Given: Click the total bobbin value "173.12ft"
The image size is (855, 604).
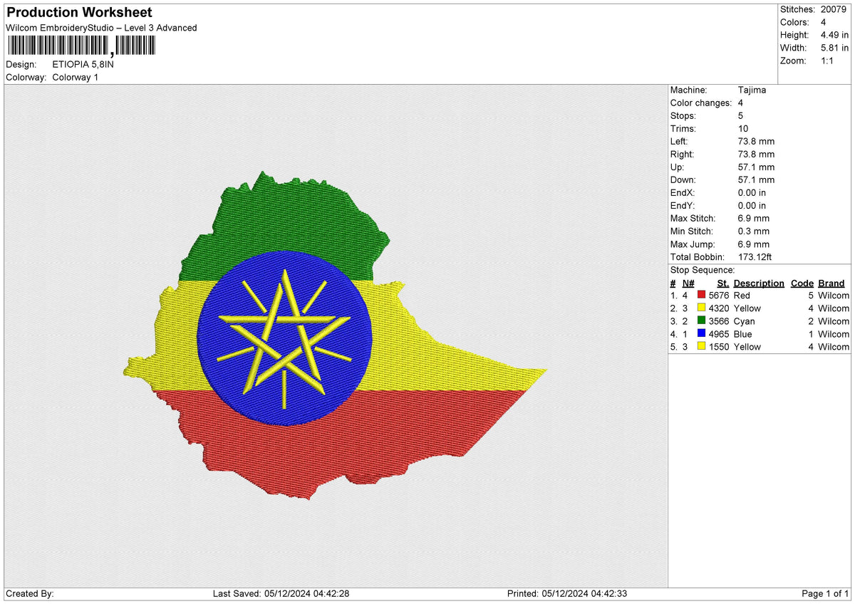Looking at the screenshot, I should tap(755, 256).
